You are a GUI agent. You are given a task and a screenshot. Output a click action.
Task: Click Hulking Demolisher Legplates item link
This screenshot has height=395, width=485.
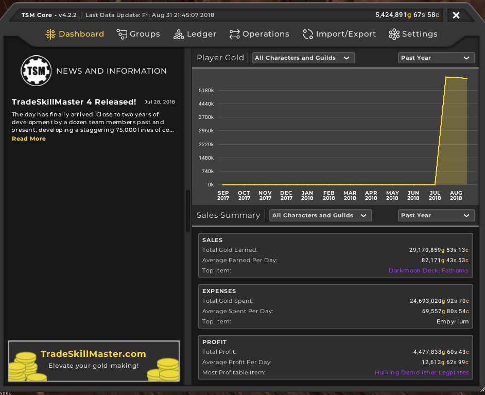click(422, 372)
